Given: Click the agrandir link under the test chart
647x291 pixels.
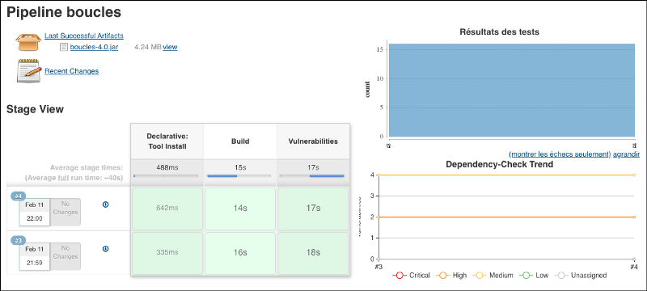Looking at the screenshot, I should click(x=626, y=154).
